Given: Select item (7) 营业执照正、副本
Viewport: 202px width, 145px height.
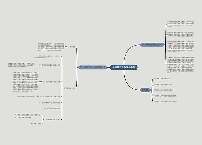Looking at the screenshot, I should 53,119.
